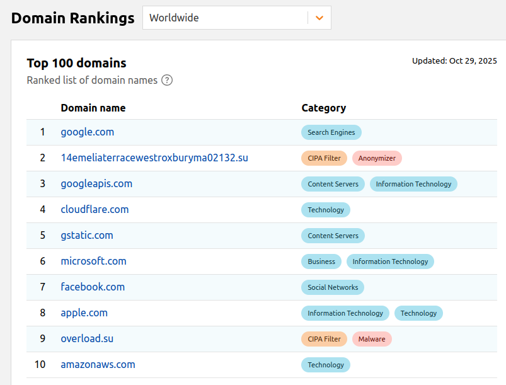This screenshot has width=506, height=385.
Task: Click the CIPA Filter badge on row 2
Action: (324, 158)
